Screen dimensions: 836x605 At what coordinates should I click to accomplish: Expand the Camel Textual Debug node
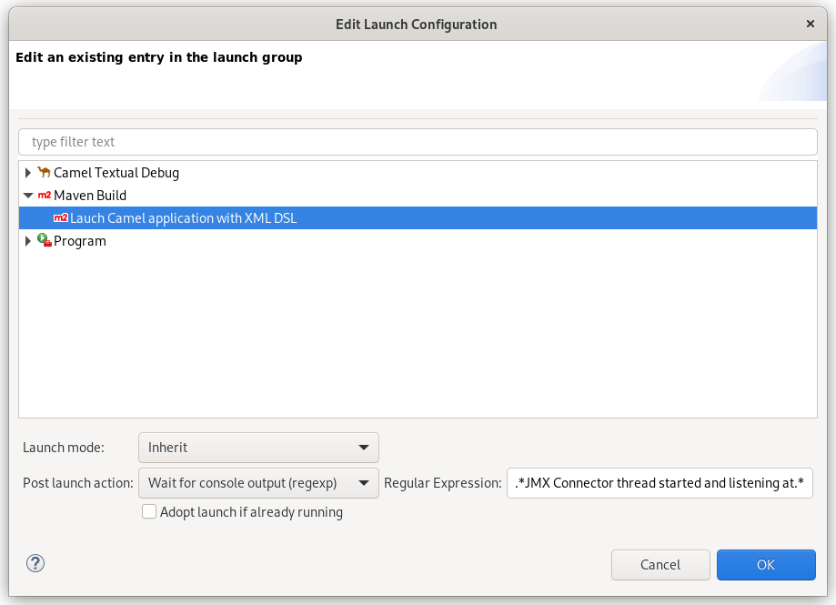pyautogui.click(x=28, y=172)
